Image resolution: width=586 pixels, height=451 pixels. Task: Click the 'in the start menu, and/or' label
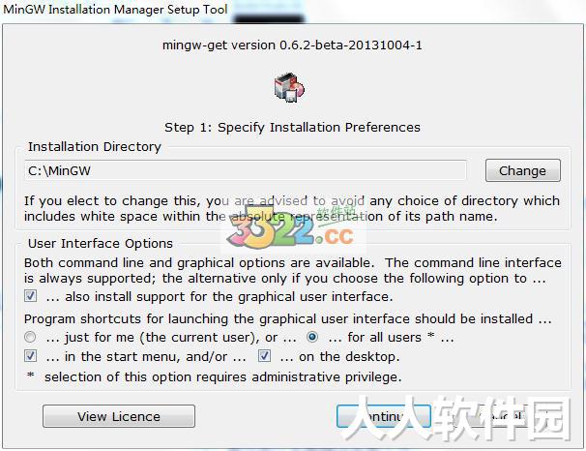click(146, 357)
